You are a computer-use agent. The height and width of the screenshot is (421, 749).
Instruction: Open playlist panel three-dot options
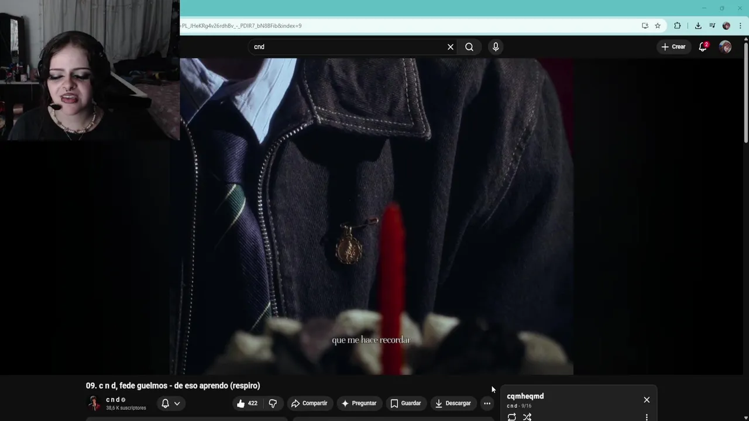pos(647,417)
